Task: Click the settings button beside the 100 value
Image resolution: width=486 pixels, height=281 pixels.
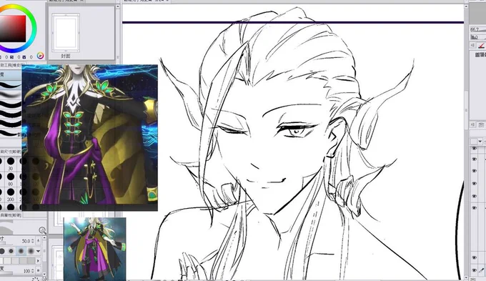Action: coord(38,271)
